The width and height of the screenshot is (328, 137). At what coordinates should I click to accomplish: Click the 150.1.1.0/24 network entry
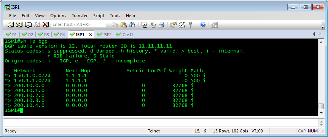[x=32, y=81]
